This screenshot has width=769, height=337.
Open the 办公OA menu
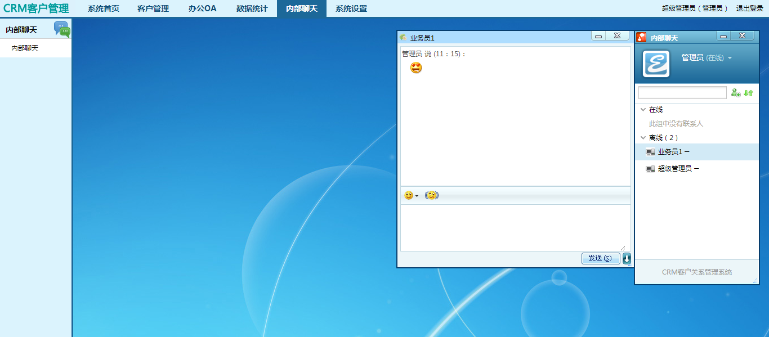click(203, 8)
